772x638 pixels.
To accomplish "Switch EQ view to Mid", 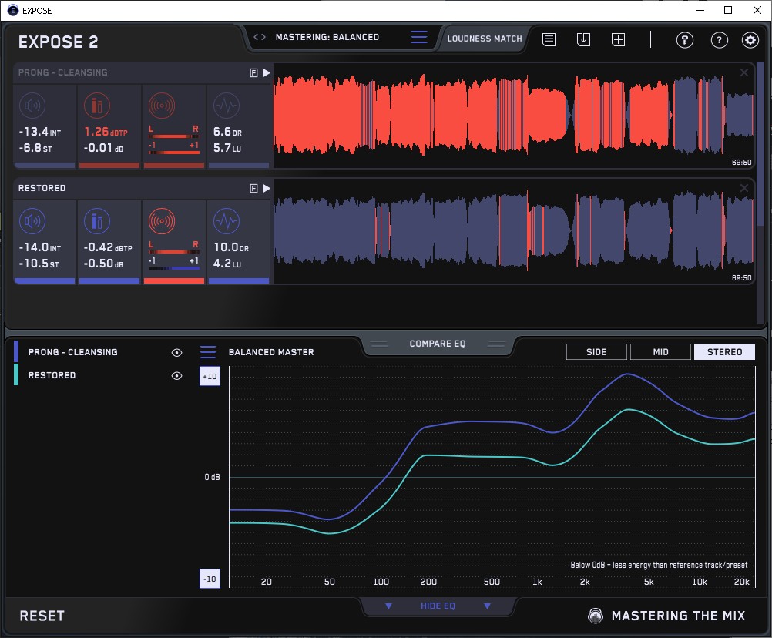I will pos(660,352).
